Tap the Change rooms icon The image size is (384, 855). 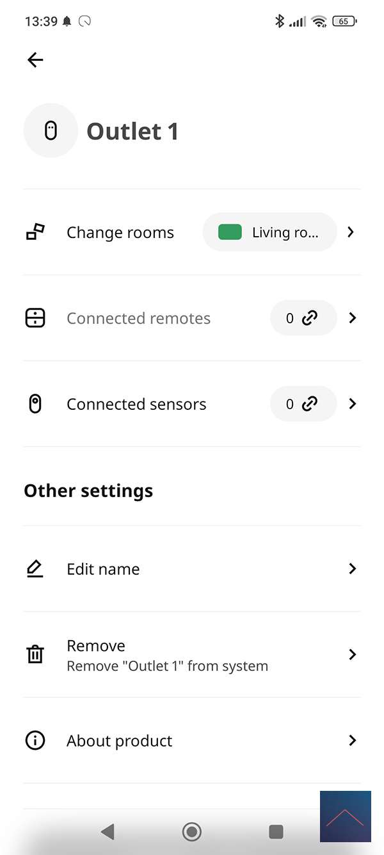pos(35,232)
